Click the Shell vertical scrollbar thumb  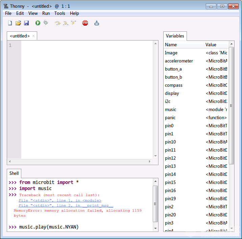(x=155, y=204)
